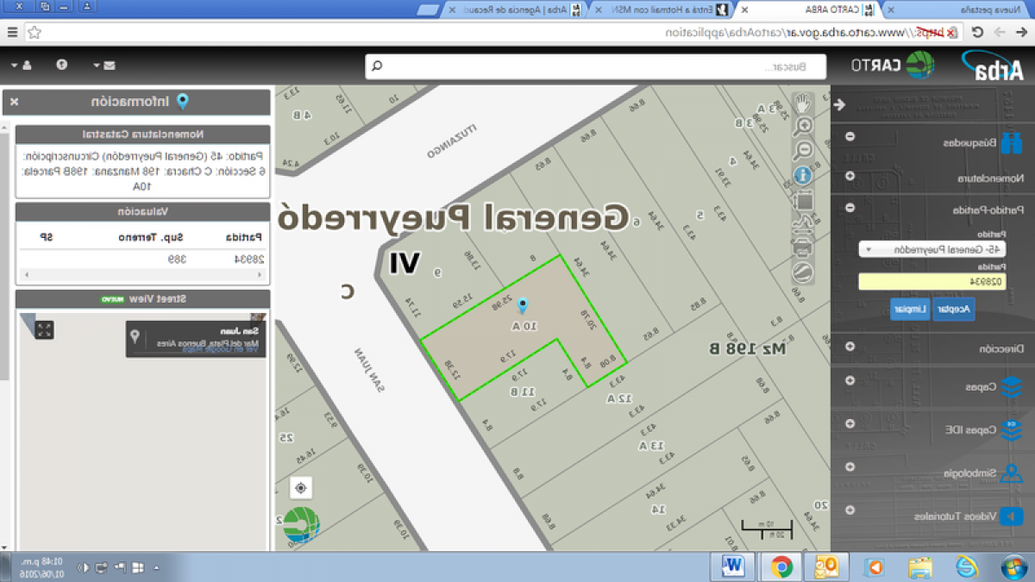
Task: Click the zoom in magnifier tool
Action: tap(802, 126)
